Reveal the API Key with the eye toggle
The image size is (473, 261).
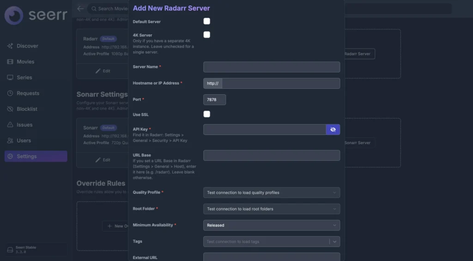(333, 129)
